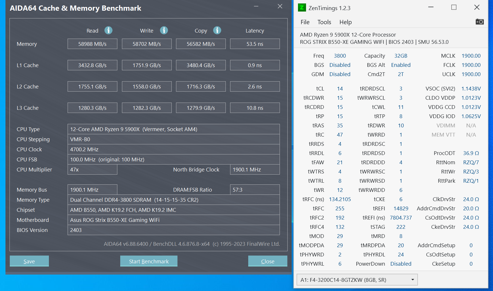Click the Copy info icon
493x291 pixels.
click(217, 30)
